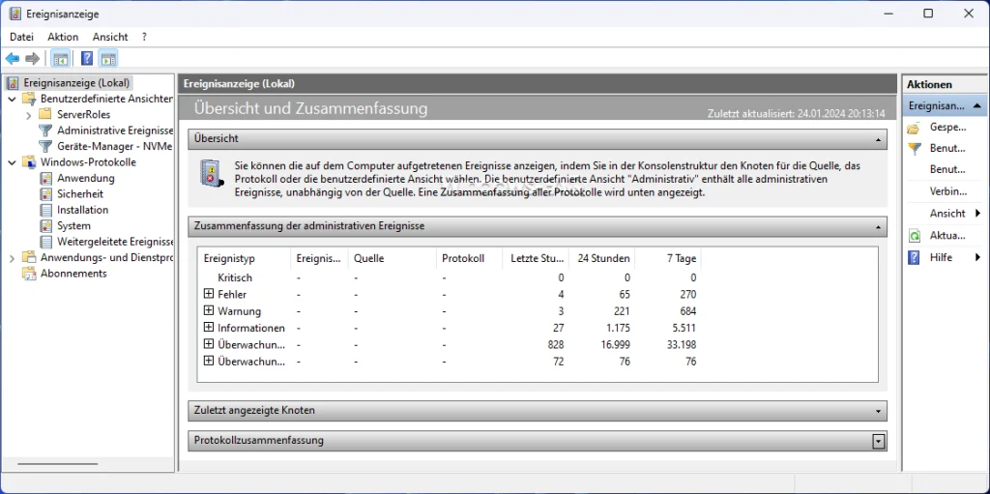This screenshot has width=990, height=494.
Task: Expand the Anwendungs- und Dienstprotokolle node
Action: pos(12,258)
